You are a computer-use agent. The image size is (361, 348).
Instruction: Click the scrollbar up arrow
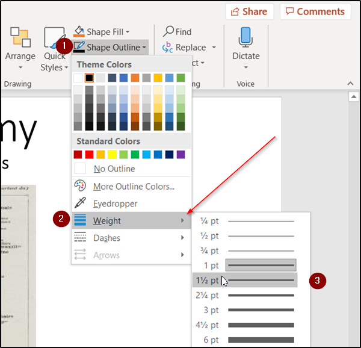tap(354, 96)
